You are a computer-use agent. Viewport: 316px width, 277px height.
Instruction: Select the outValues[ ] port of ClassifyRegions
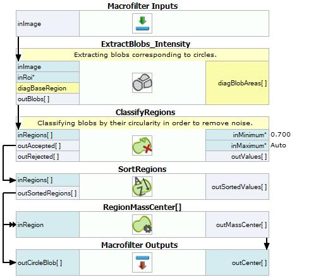click(237, 156)
